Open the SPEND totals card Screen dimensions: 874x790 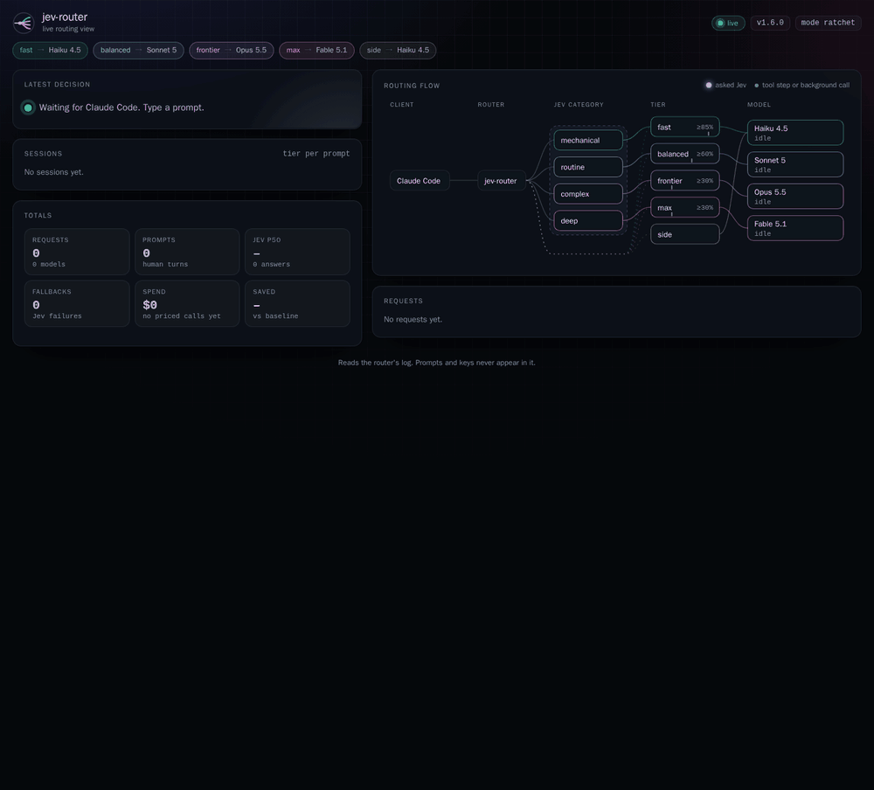coord(187,304)
